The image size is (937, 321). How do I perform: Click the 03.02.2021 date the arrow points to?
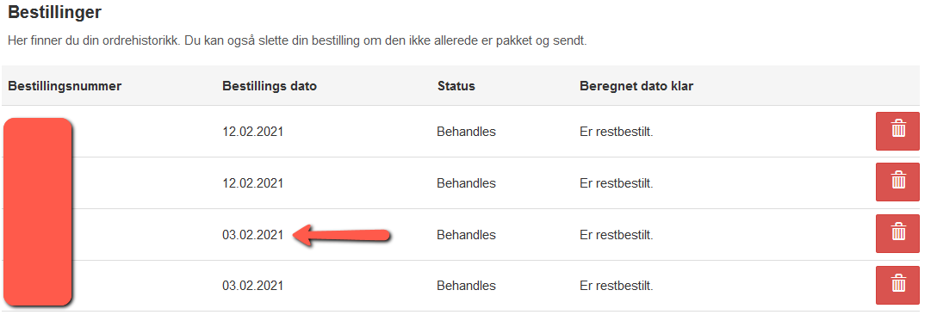point(253,235)
